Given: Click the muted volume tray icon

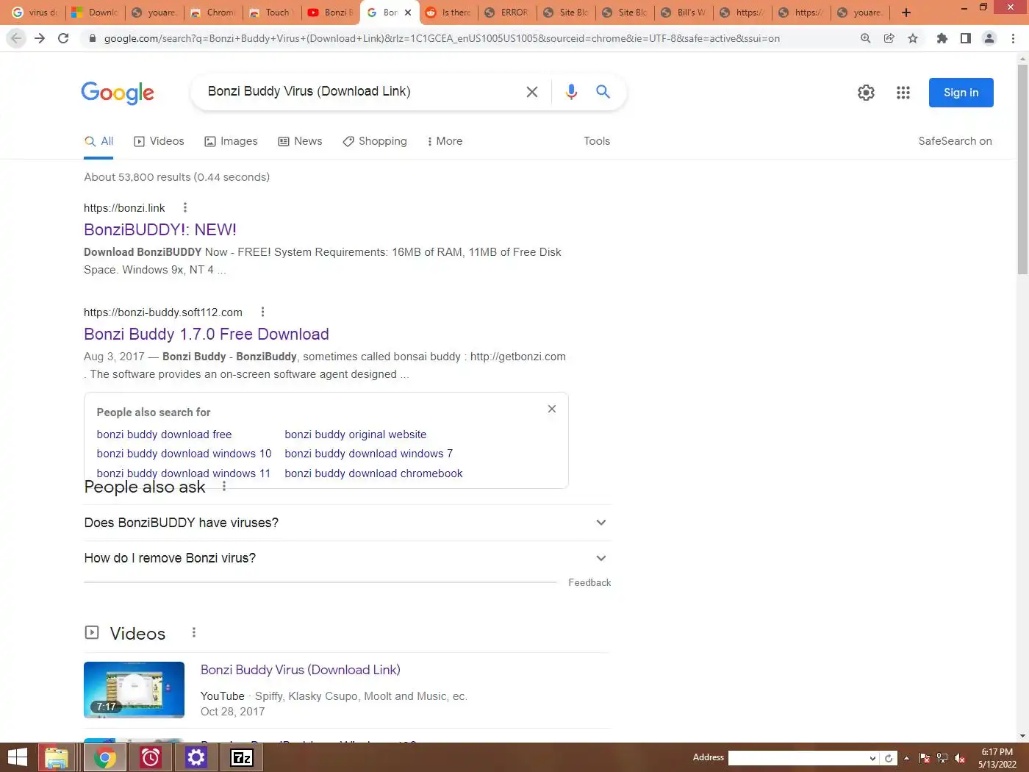Looking at the screenshot, I should coord(959,758).
